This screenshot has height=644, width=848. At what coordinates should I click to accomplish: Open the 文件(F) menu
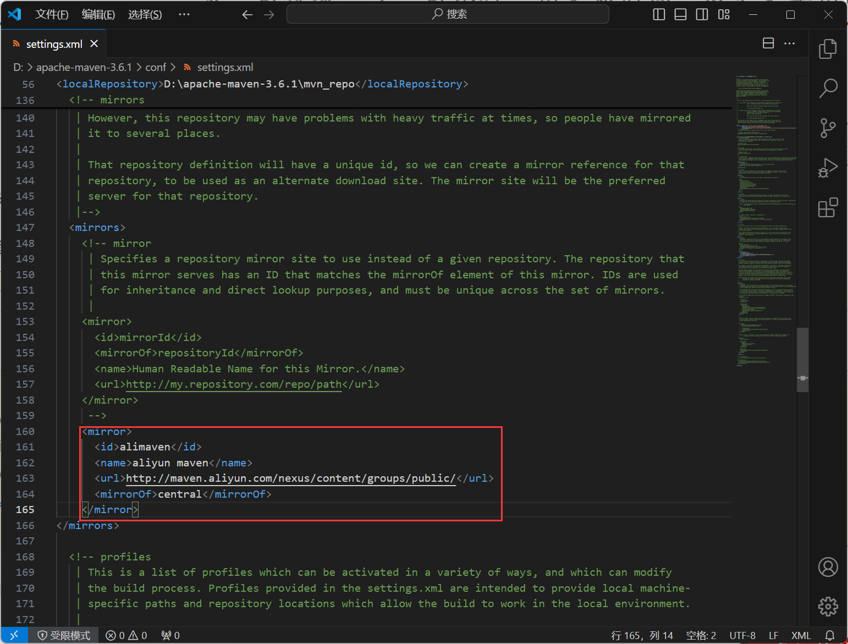coord(52,14)
